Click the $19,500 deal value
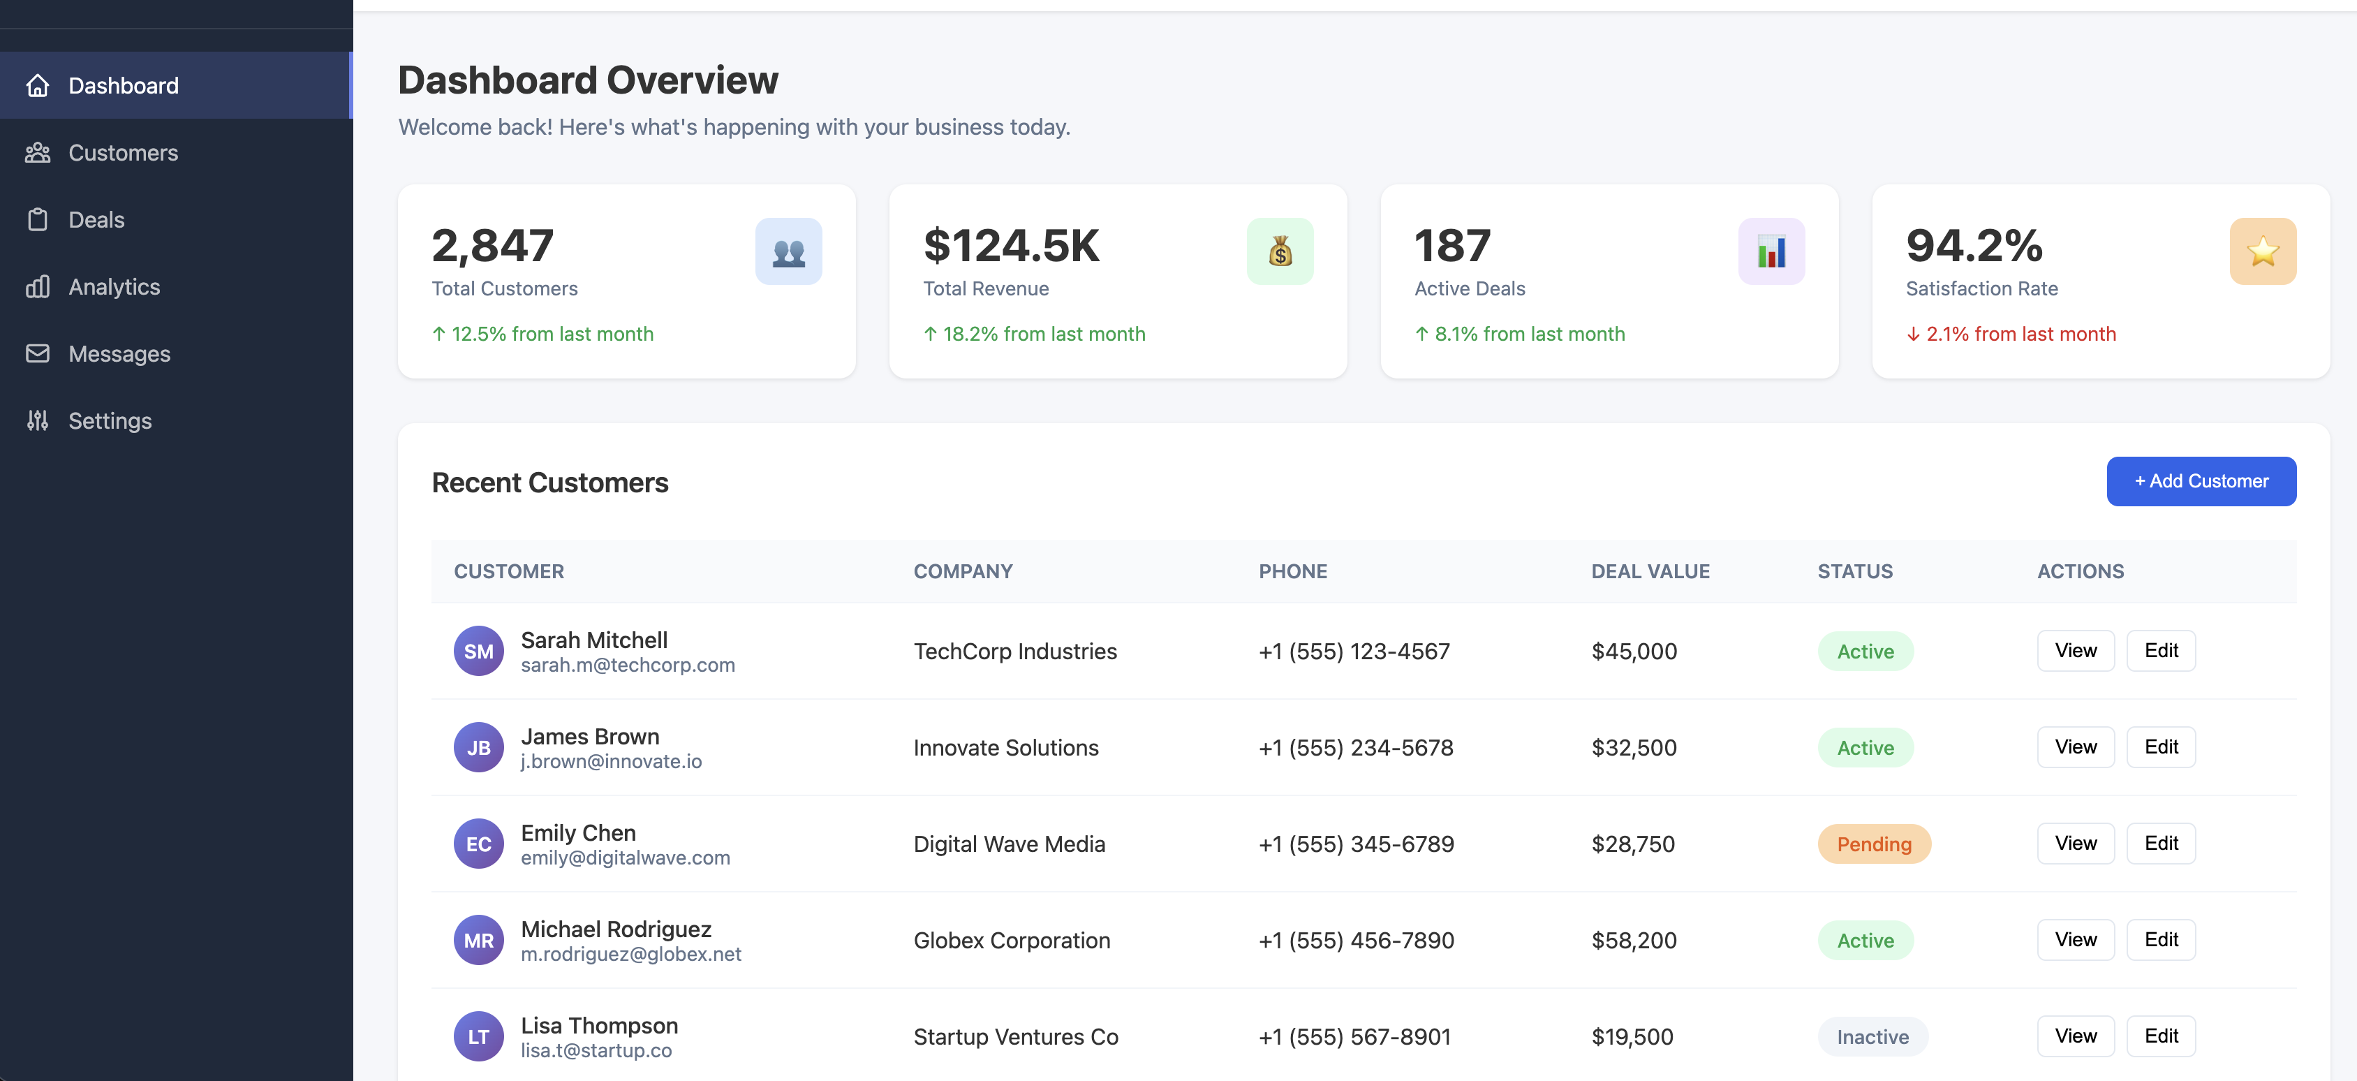The width and height of the screenshot is (2357, 1081). click(1632, 1036)
